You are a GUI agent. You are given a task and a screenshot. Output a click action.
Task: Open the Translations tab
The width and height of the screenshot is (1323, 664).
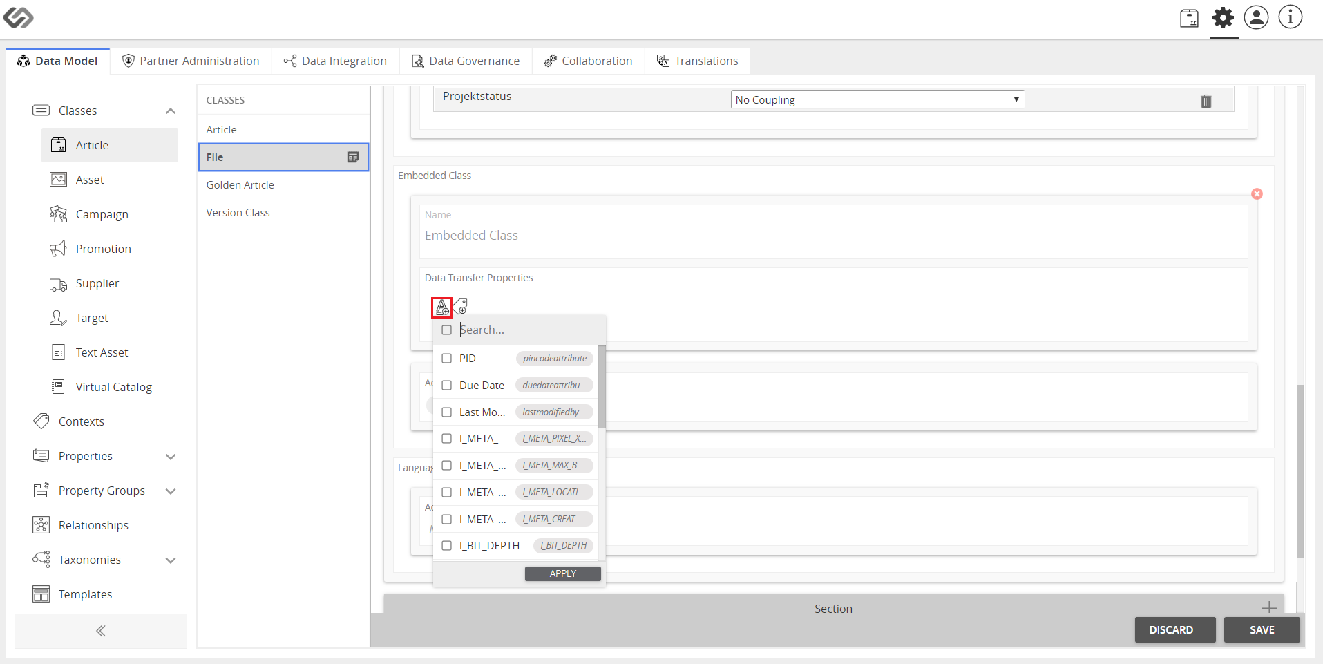(x=698, y=61)
